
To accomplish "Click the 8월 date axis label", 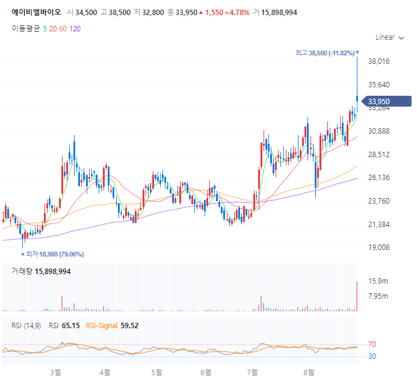I will click(309, 372).
